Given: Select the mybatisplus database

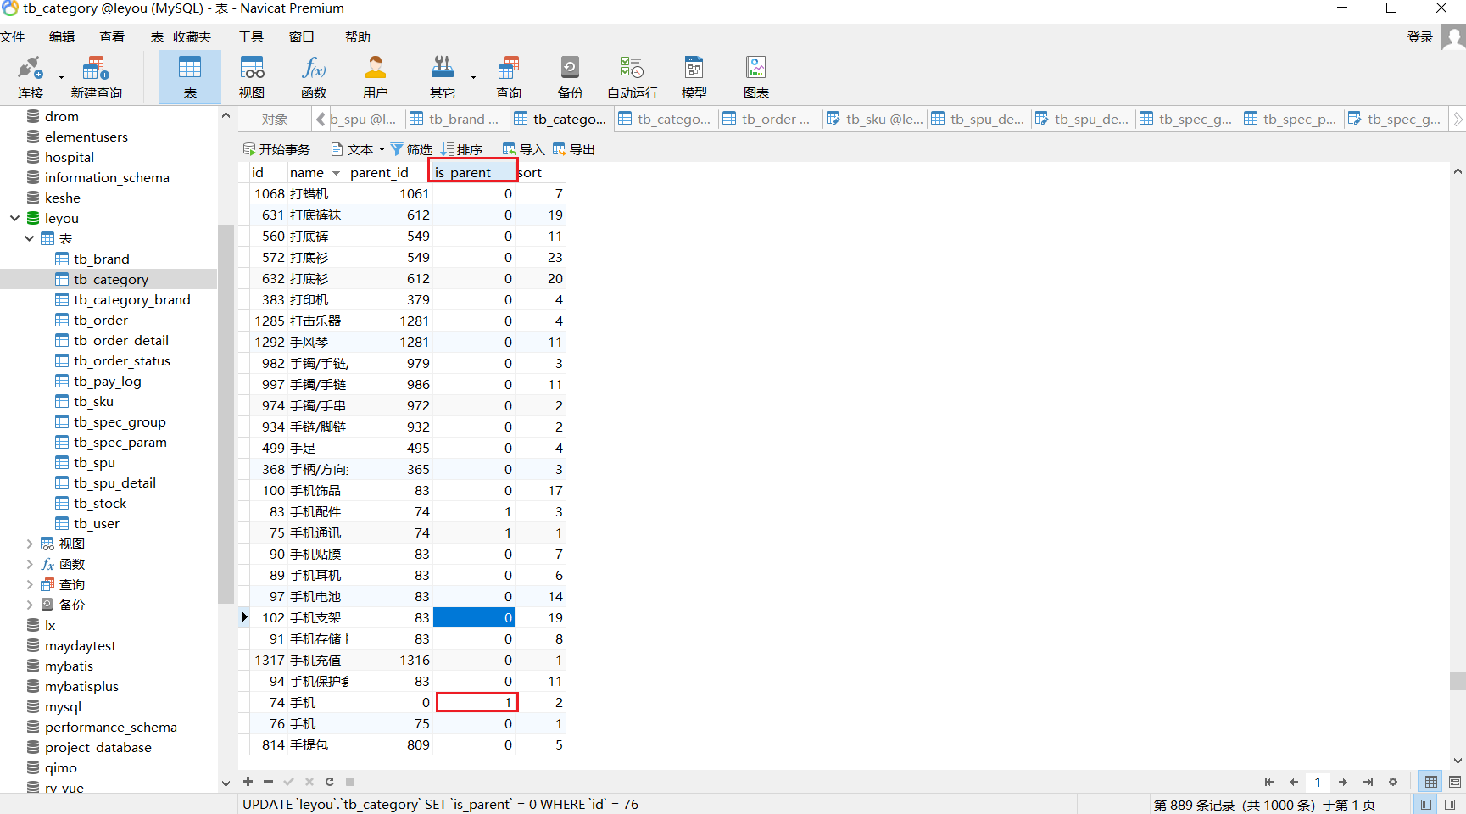Looking at the screenshot, I should 81,686.
